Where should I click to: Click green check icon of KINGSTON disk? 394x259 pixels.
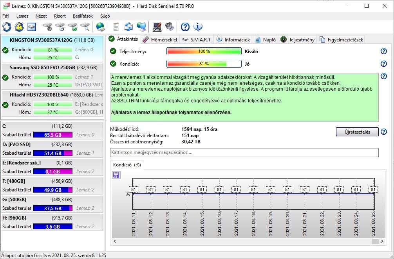(x=5, y=50)
